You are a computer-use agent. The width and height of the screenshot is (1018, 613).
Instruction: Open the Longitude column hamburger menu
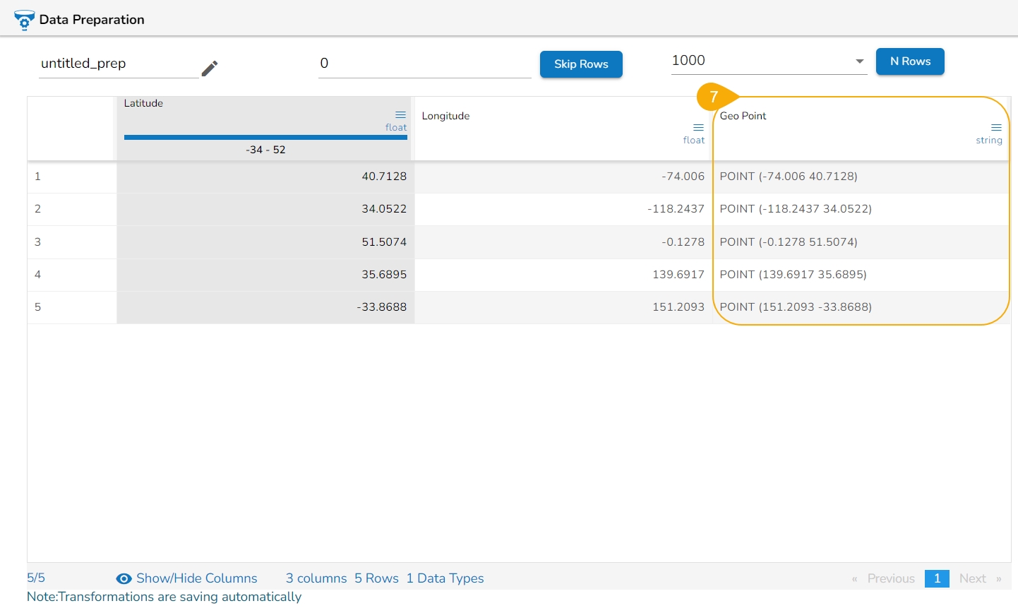click(698, 128)
